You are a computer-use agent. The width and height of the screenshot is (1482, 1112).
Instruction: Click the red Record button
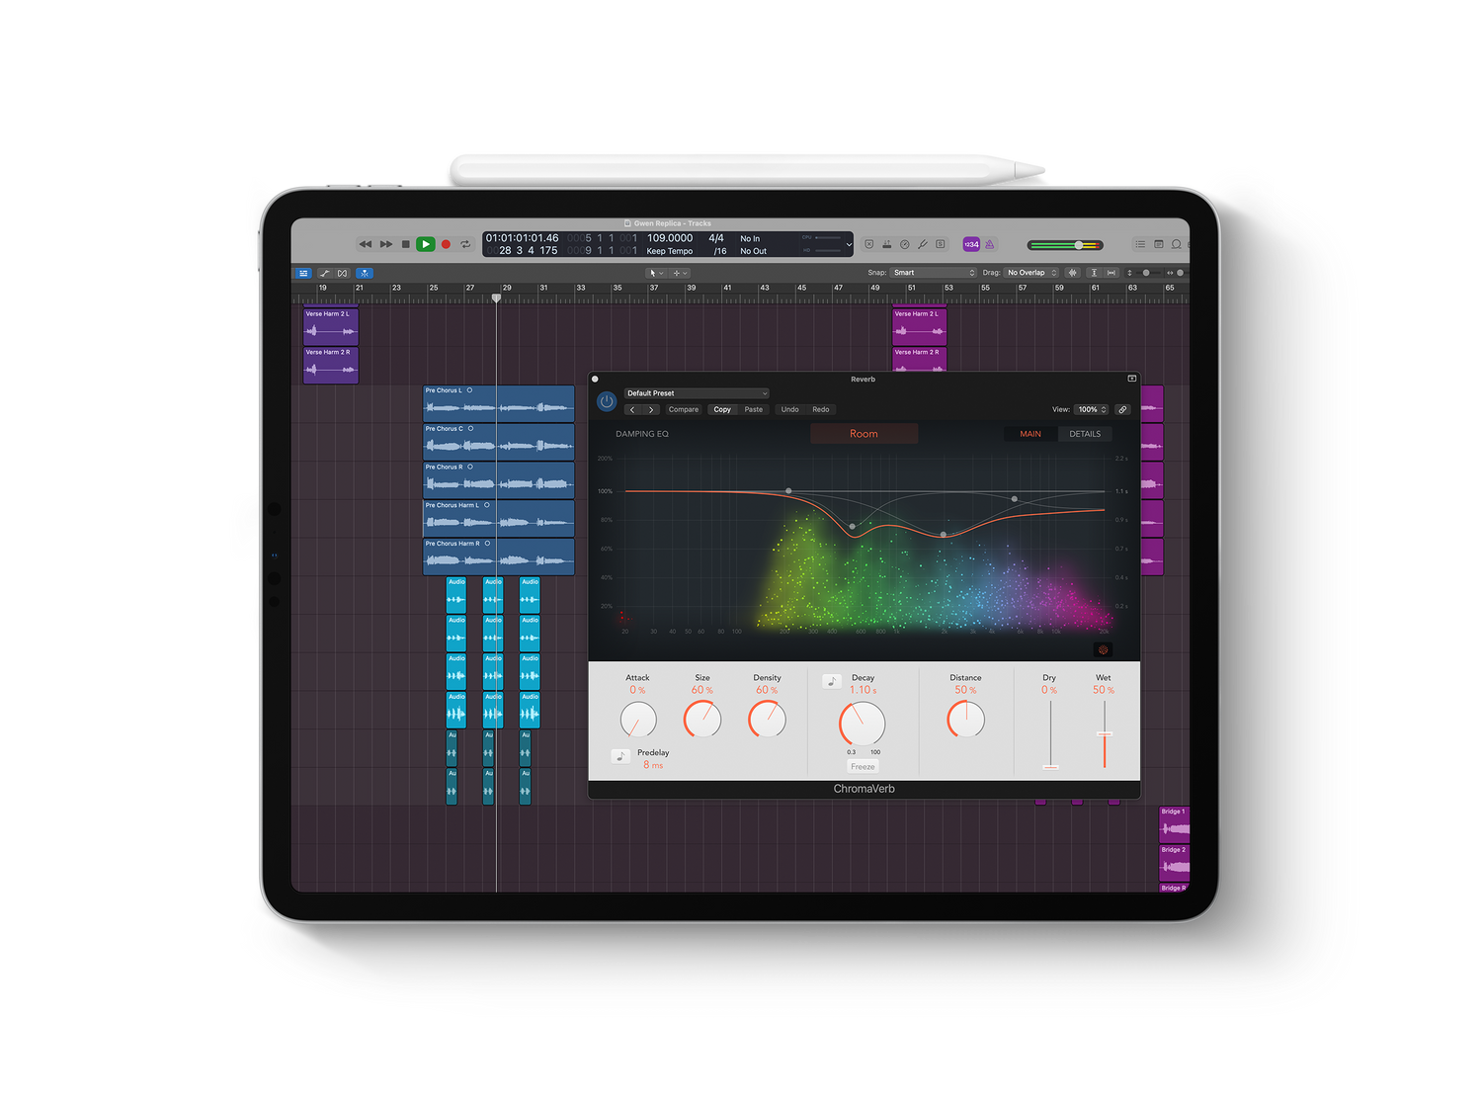click(x=446, y=244)
